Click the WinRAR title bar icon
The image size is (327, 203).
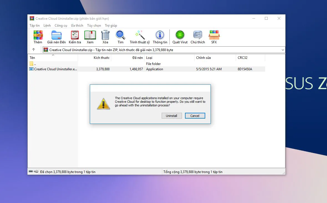(x=32, y=18)
